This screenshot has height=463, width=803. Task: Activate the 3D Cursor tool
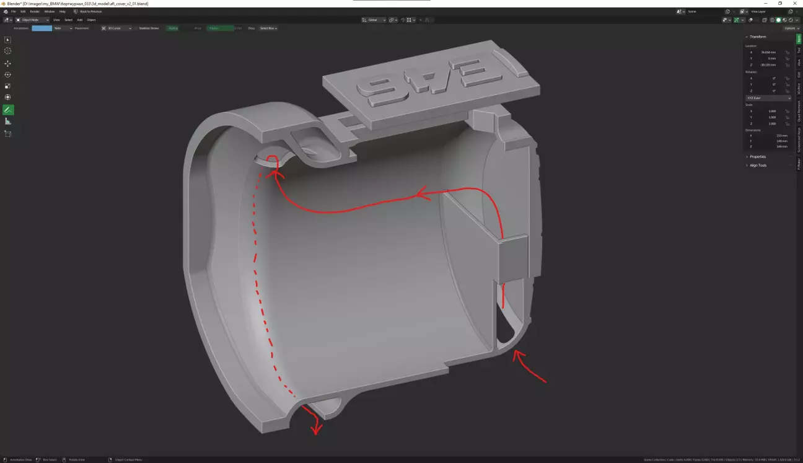pyautogui.click(x=8, y=51)
